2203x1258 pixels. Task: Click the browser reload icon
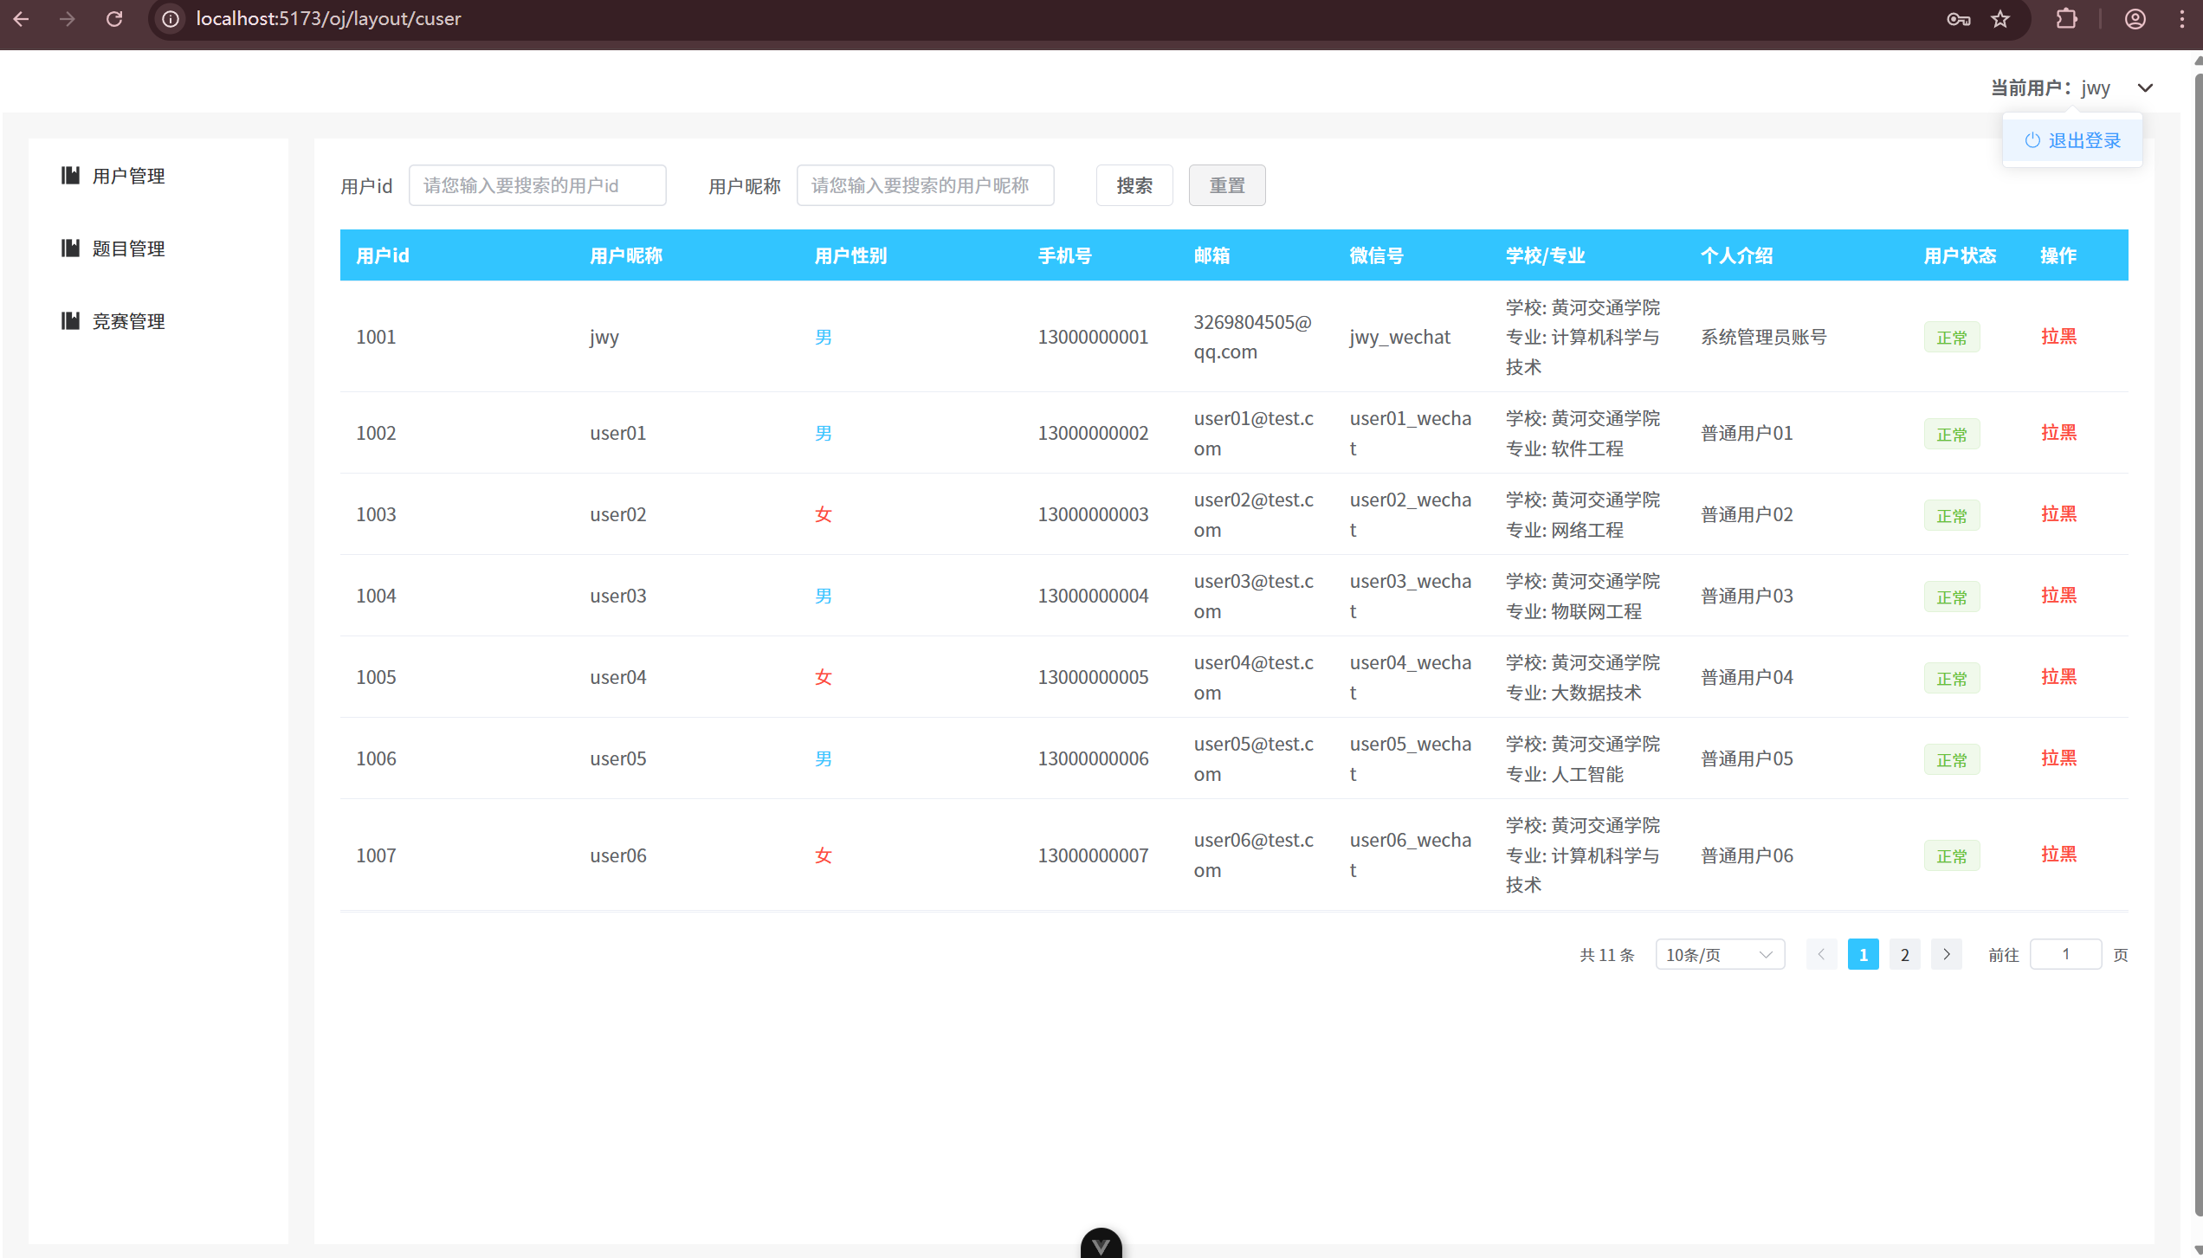tap(114, 19)
